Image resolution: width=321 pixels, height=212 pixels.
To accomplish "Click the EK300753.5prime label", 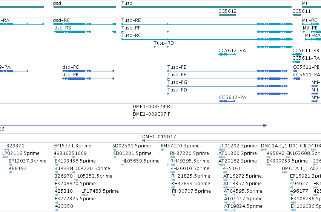I will point(287,161).
